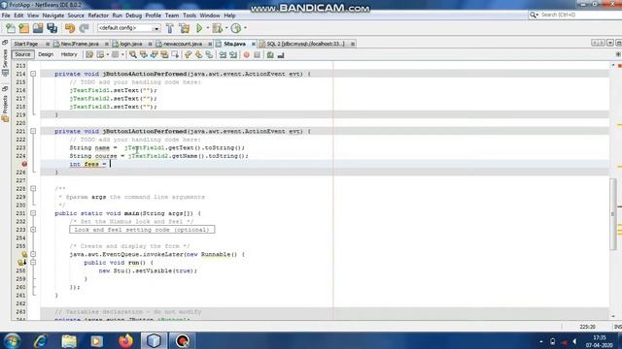Build the project with hammer icon
The width and height of the screenshot is (622, 349).
(170, 28)
